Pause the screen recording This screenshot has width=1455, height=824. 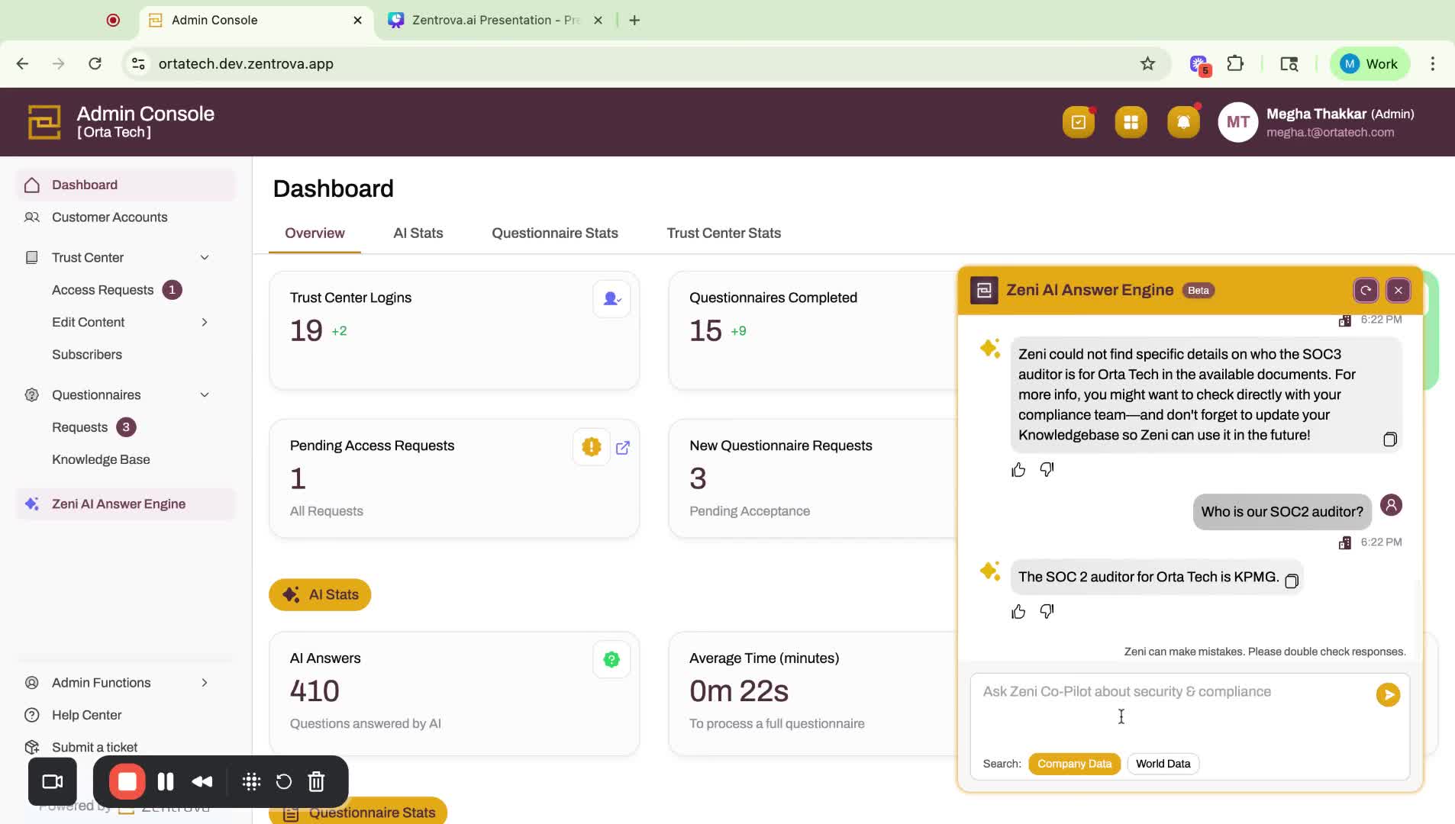pos(166,781)
